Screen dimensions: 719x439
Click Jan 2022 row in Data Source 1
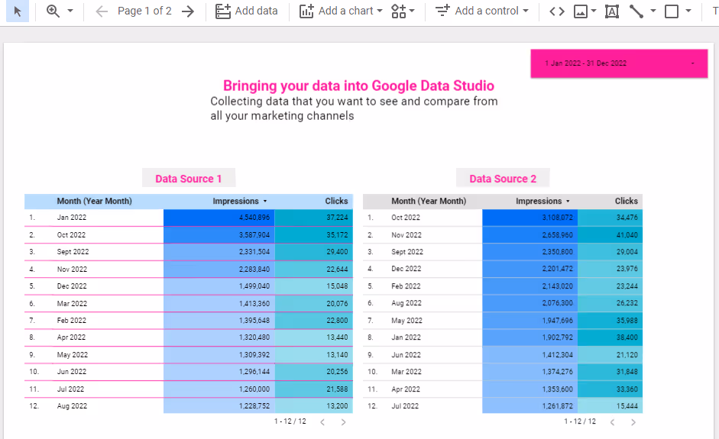189,217
